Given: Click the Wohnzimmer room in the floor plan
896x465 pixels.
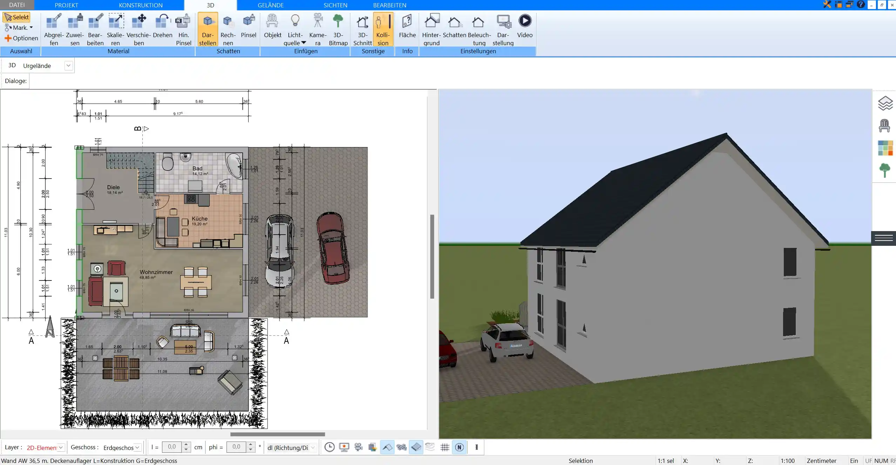Looking at the screenshot, I should 156,274.
